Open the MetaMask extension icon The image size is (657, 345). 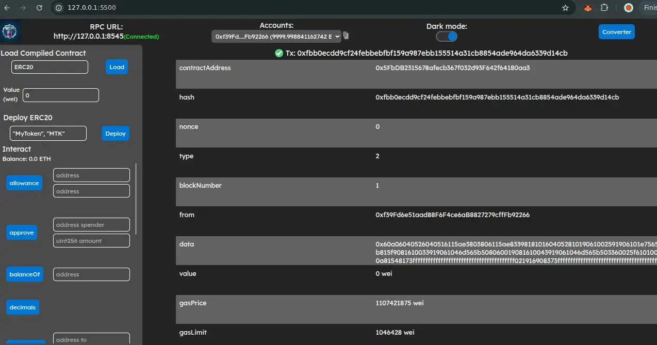pos(587,8)
